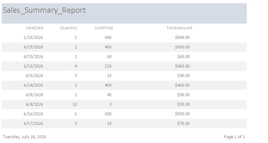
Task: Click the $75.00 total amount
Action: coord(183,123)
